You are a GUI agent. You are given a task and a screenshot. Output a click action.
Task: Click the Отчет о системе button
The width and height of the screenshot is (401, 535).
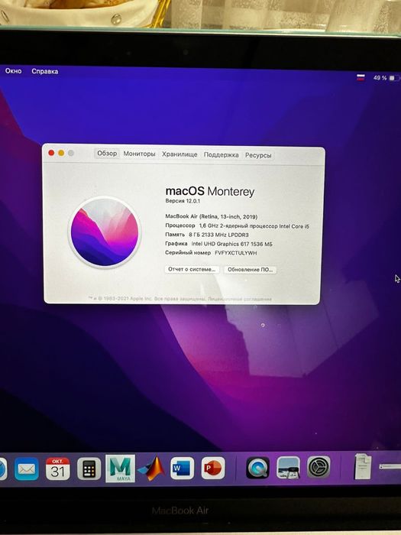pyautogui.click(x=192, y=269)
